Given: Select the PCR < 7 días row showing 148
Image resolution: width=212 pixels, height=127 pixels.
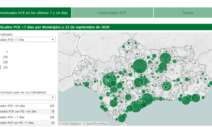Looking at the screenshot, I should click(27, 117).
